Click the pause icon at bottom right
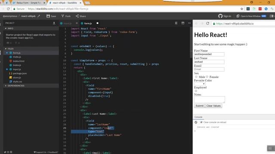This screenshot has width=275, height=154. [x=270, y=148]
